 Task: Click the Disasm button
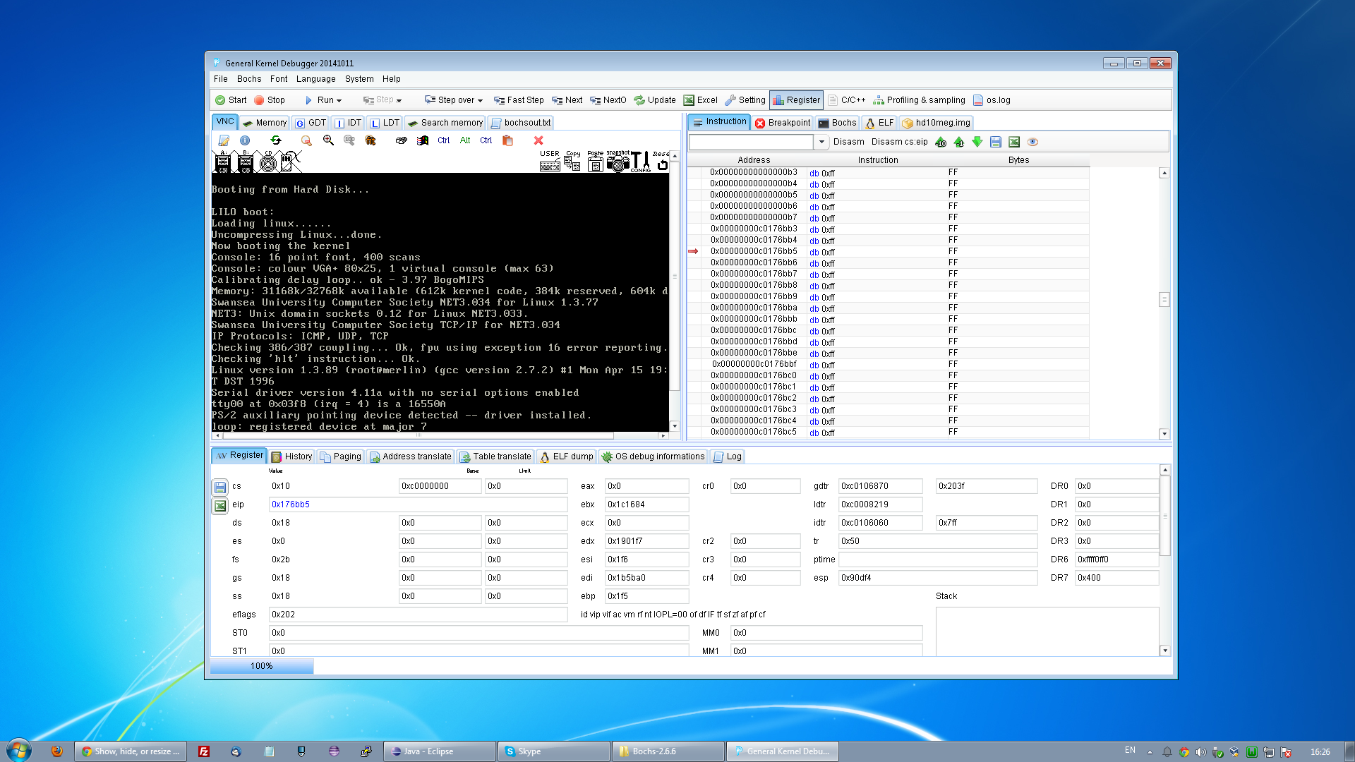point(848,142)
